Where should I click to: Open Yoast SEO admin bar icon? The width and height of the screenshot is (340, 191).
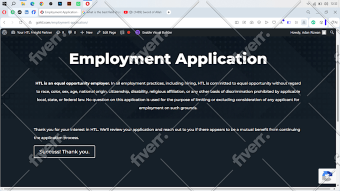122,32
